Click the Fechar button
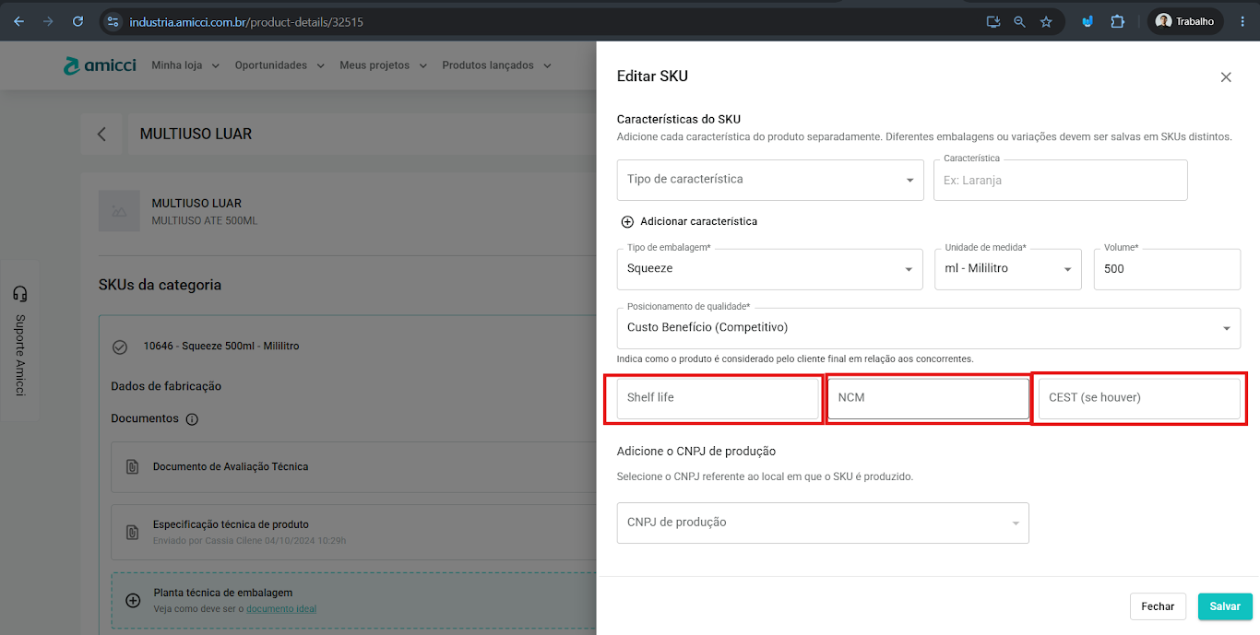Viewport: 1260px width, 635px height. point(1158,606)
